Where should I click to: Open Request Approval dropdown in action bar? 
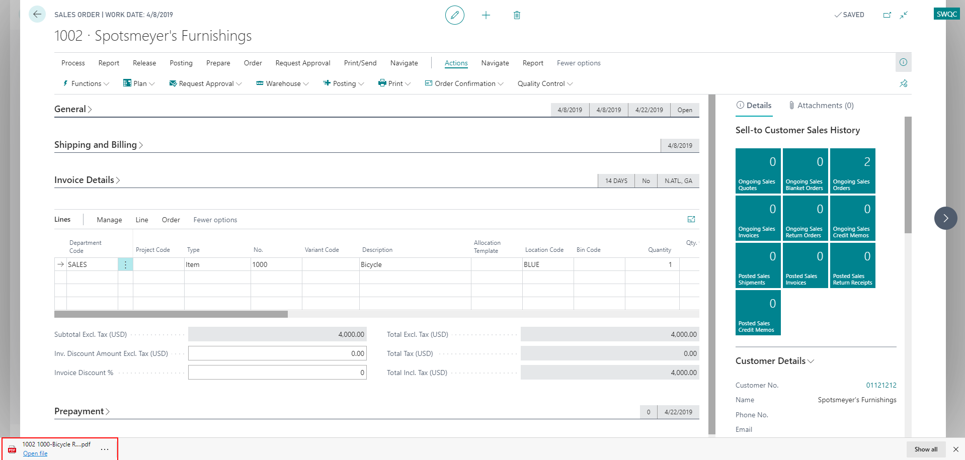coord(206,83)
